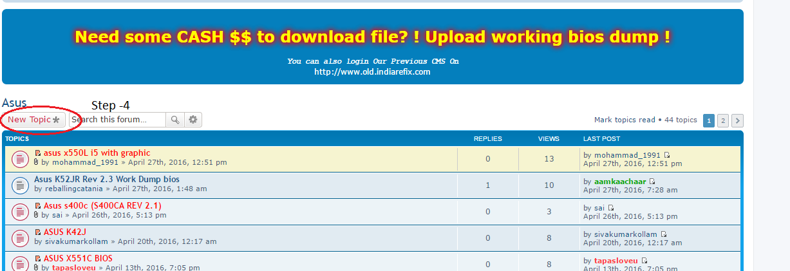
Task: Click topic icon beside ASUS K42J row
Action: 20,238
